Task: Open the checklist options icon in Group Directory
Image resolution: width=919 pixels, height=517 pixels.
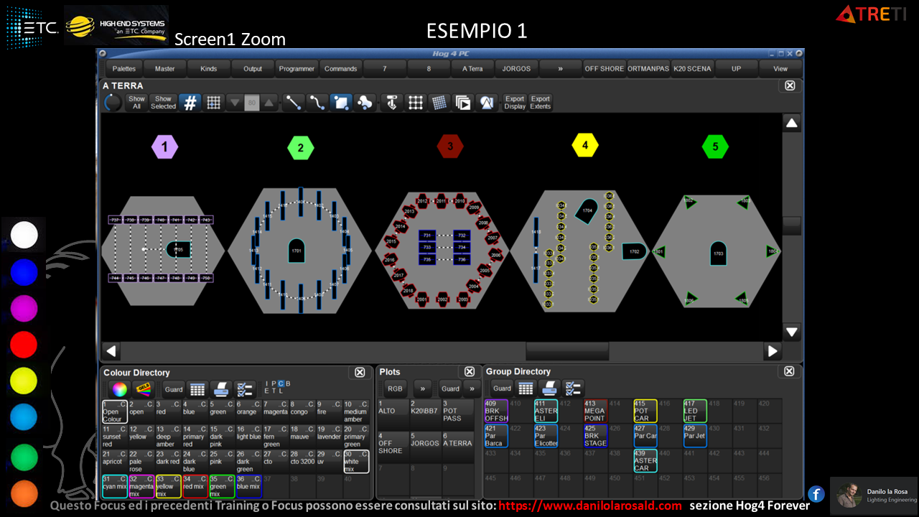Action: (x=573, y=388)
